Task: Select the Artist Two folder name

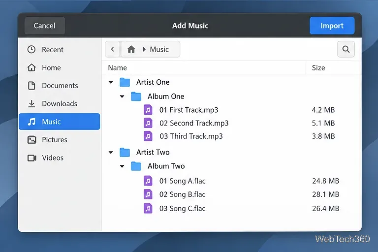Action: [x=153, y=153]
